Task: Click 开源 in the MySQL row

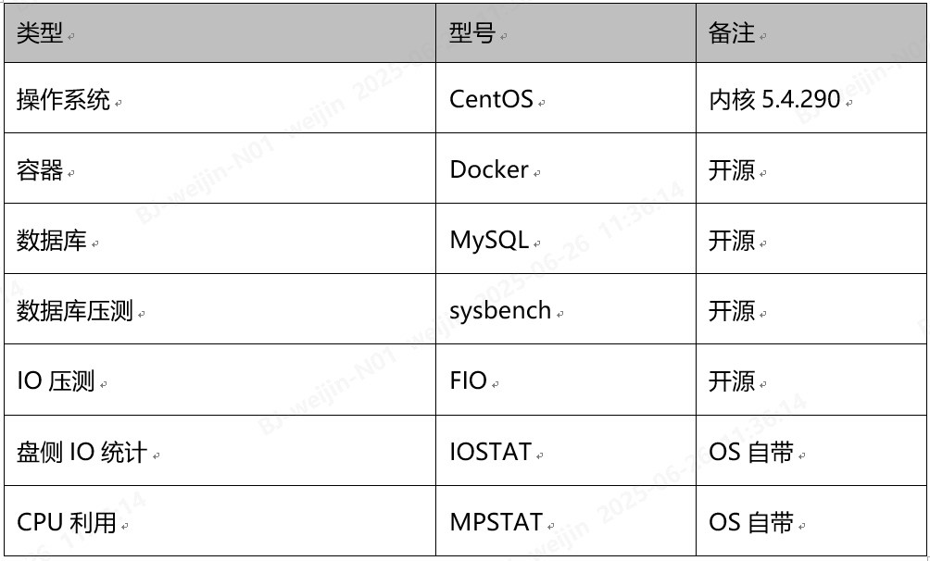Action: click(732, 241)
